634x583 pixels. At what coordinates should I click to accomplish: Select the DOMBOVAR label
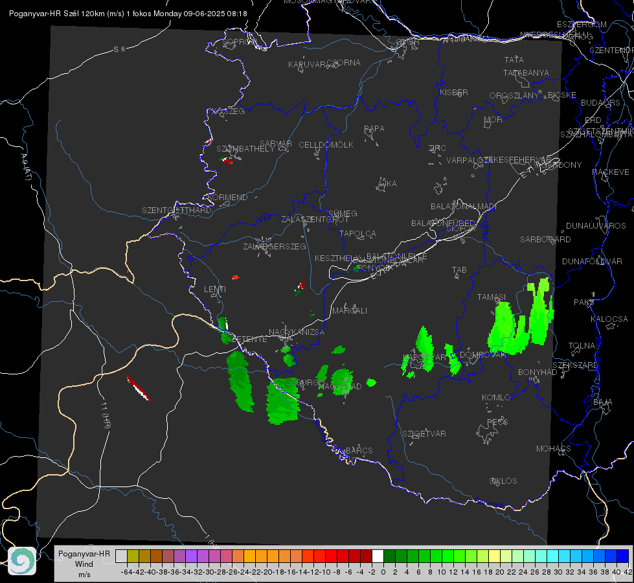482,355
